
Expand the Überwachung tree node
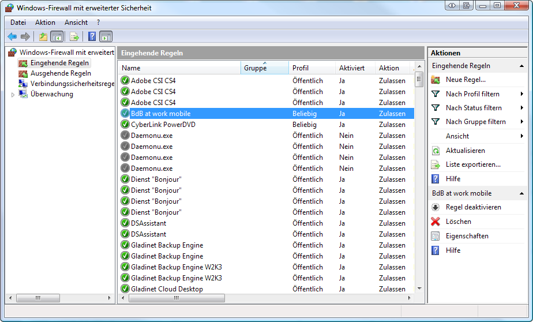click(13, 95)
